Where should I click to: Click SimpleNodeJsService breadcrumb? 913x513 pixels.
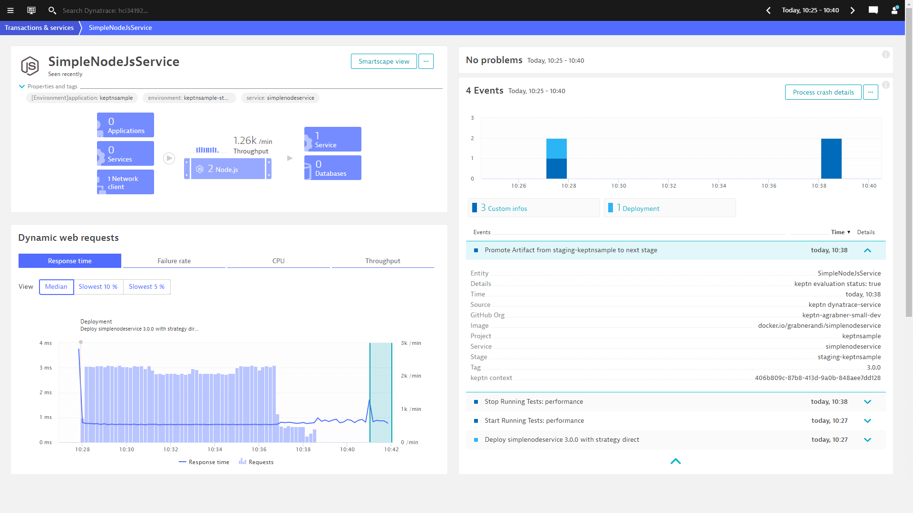pos(120,28)
